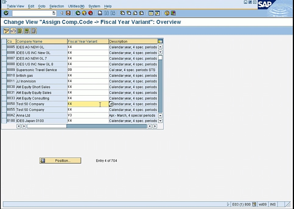Select the row for Supersonic Travel Service
The width and height of the screenshot is (294, 209).
[x=4, y=70]
